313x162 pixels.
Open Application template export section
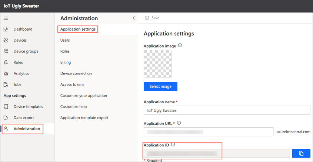click(x=84, y=118)
